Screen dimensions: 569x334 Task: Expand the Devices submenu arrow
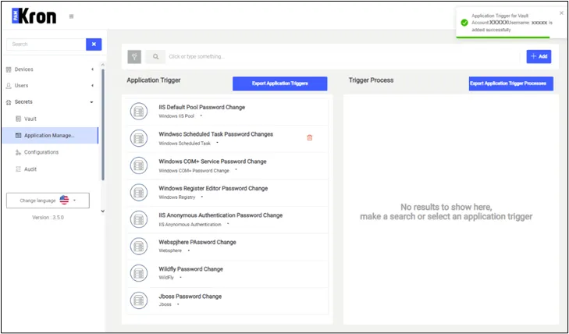(x=92, y=69)
